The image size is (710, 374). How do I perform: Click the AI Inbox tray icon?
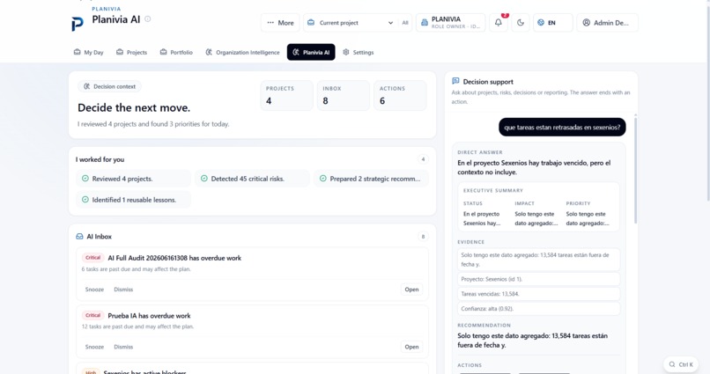coord(79,237)
